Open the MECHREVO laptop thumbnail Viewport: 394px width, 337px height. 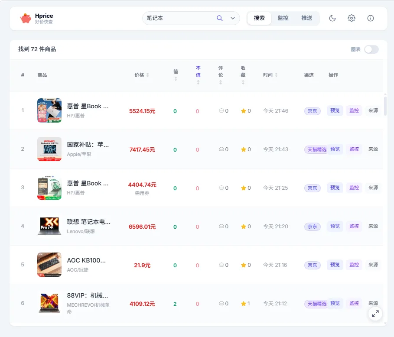click(x=49, y=303)
